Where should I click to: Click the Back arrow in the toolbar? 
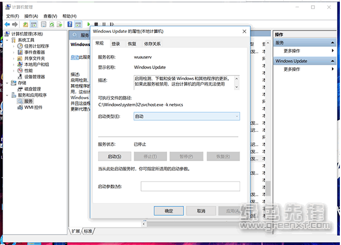[x=7, y=24]
